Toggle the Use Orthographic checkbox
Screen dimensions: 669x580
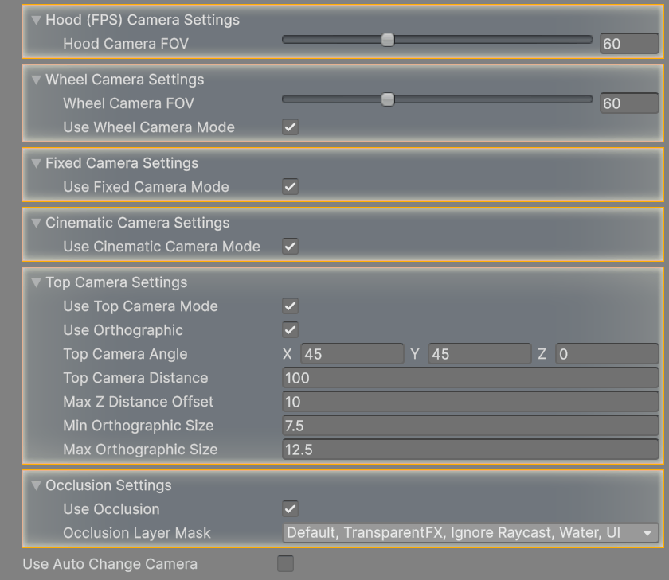coord(290,330)
